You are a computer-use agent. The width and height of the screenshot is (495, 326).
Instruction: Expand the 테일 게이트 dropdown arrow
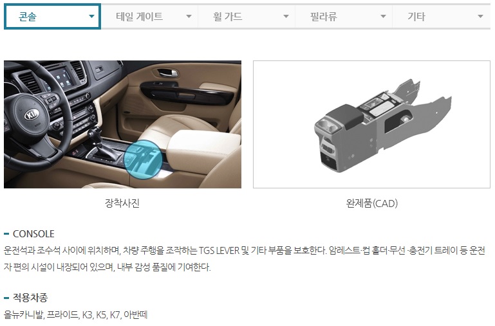tap(189, 16)
